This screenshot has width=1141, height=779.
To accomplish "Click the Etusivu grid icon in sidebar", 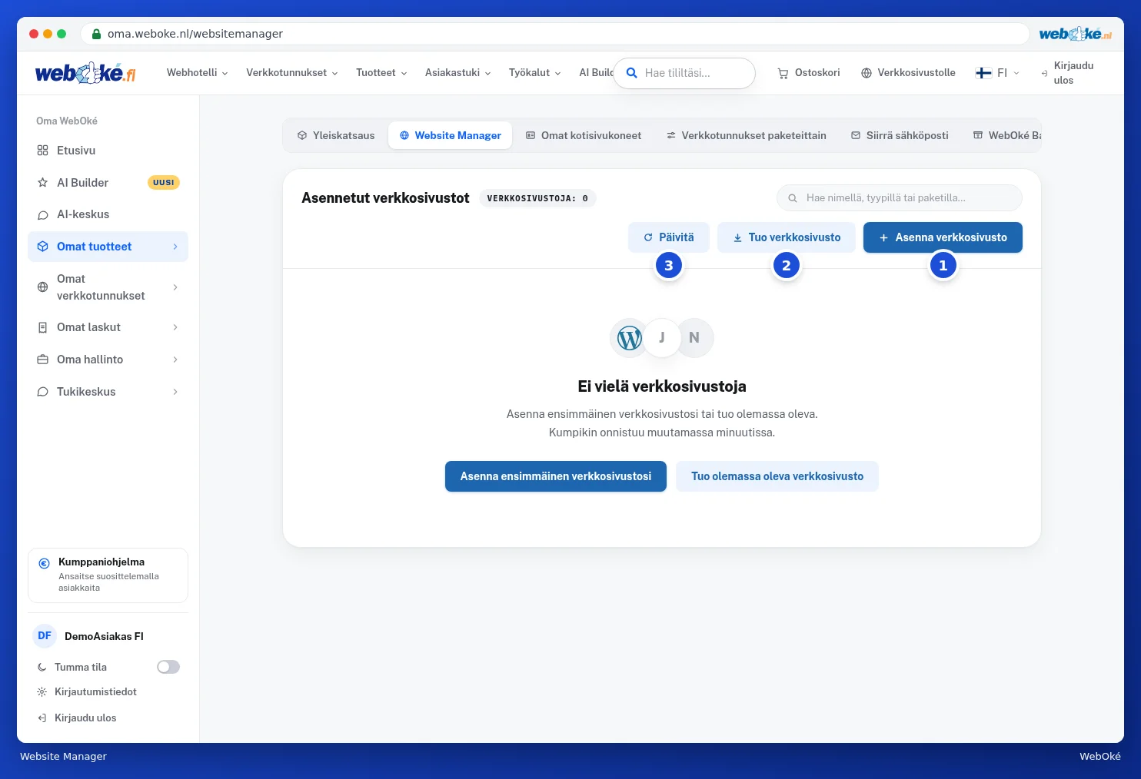I will coord(43,151).
